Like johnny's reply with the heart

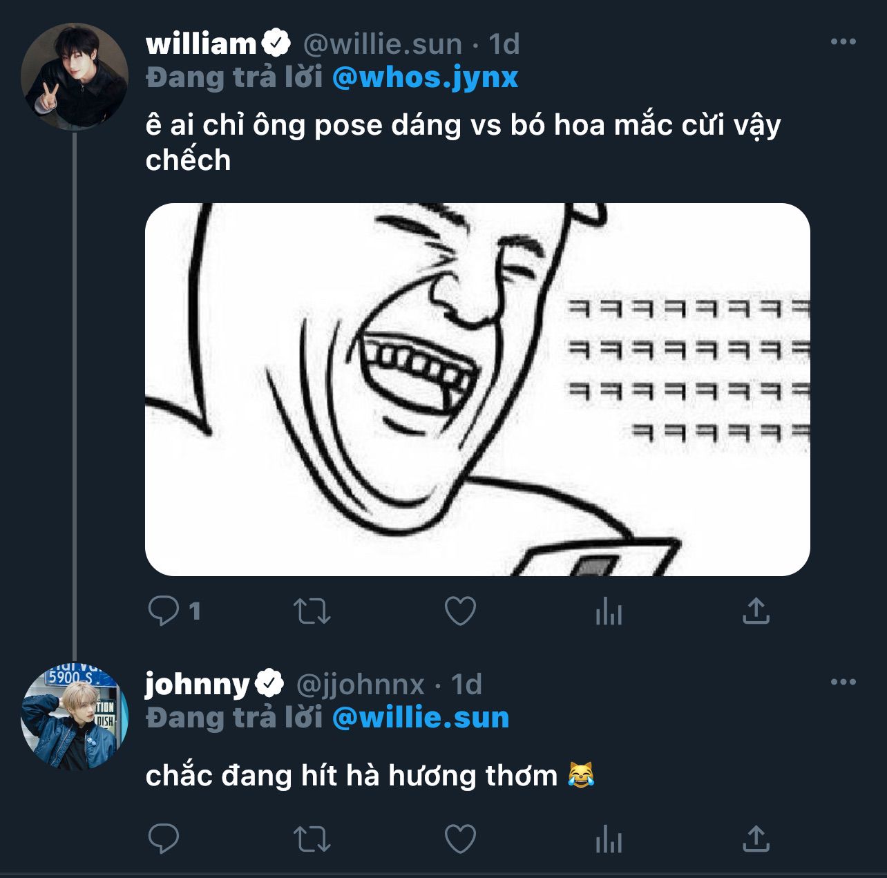coord(460,840)
